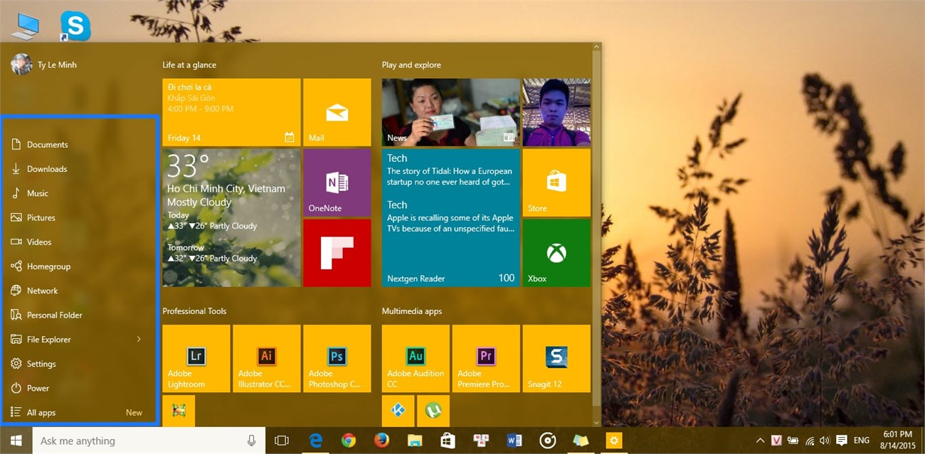Viewport: 925px width, 454px height.
Task: Launch Firefox from taskbar
Action: tap(381, 441)
